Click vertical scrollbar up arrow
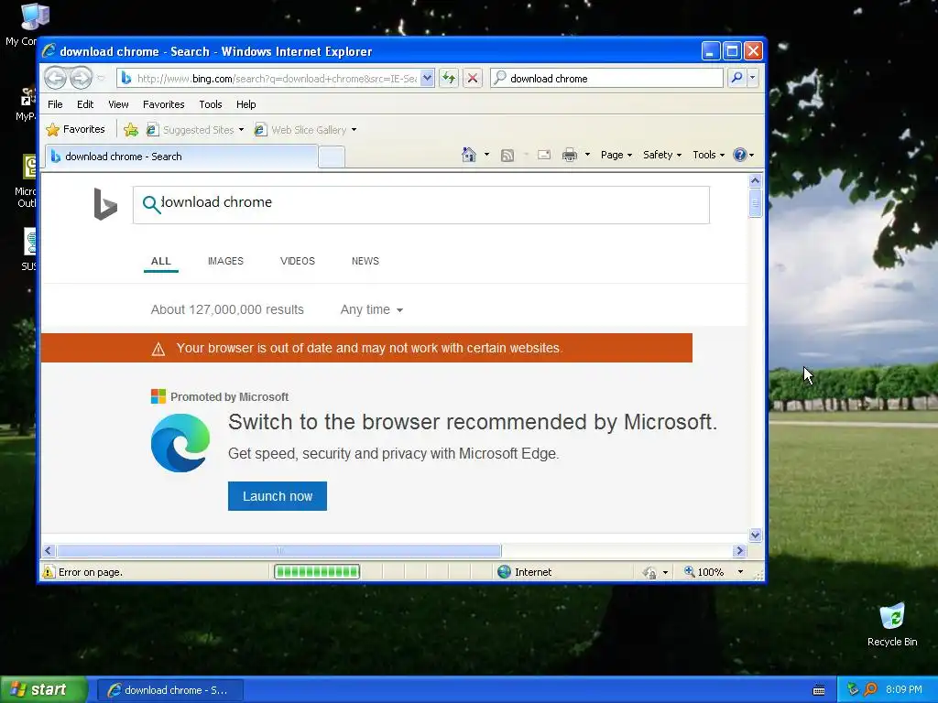Viewport: 938px width, 703px height. 755,180
